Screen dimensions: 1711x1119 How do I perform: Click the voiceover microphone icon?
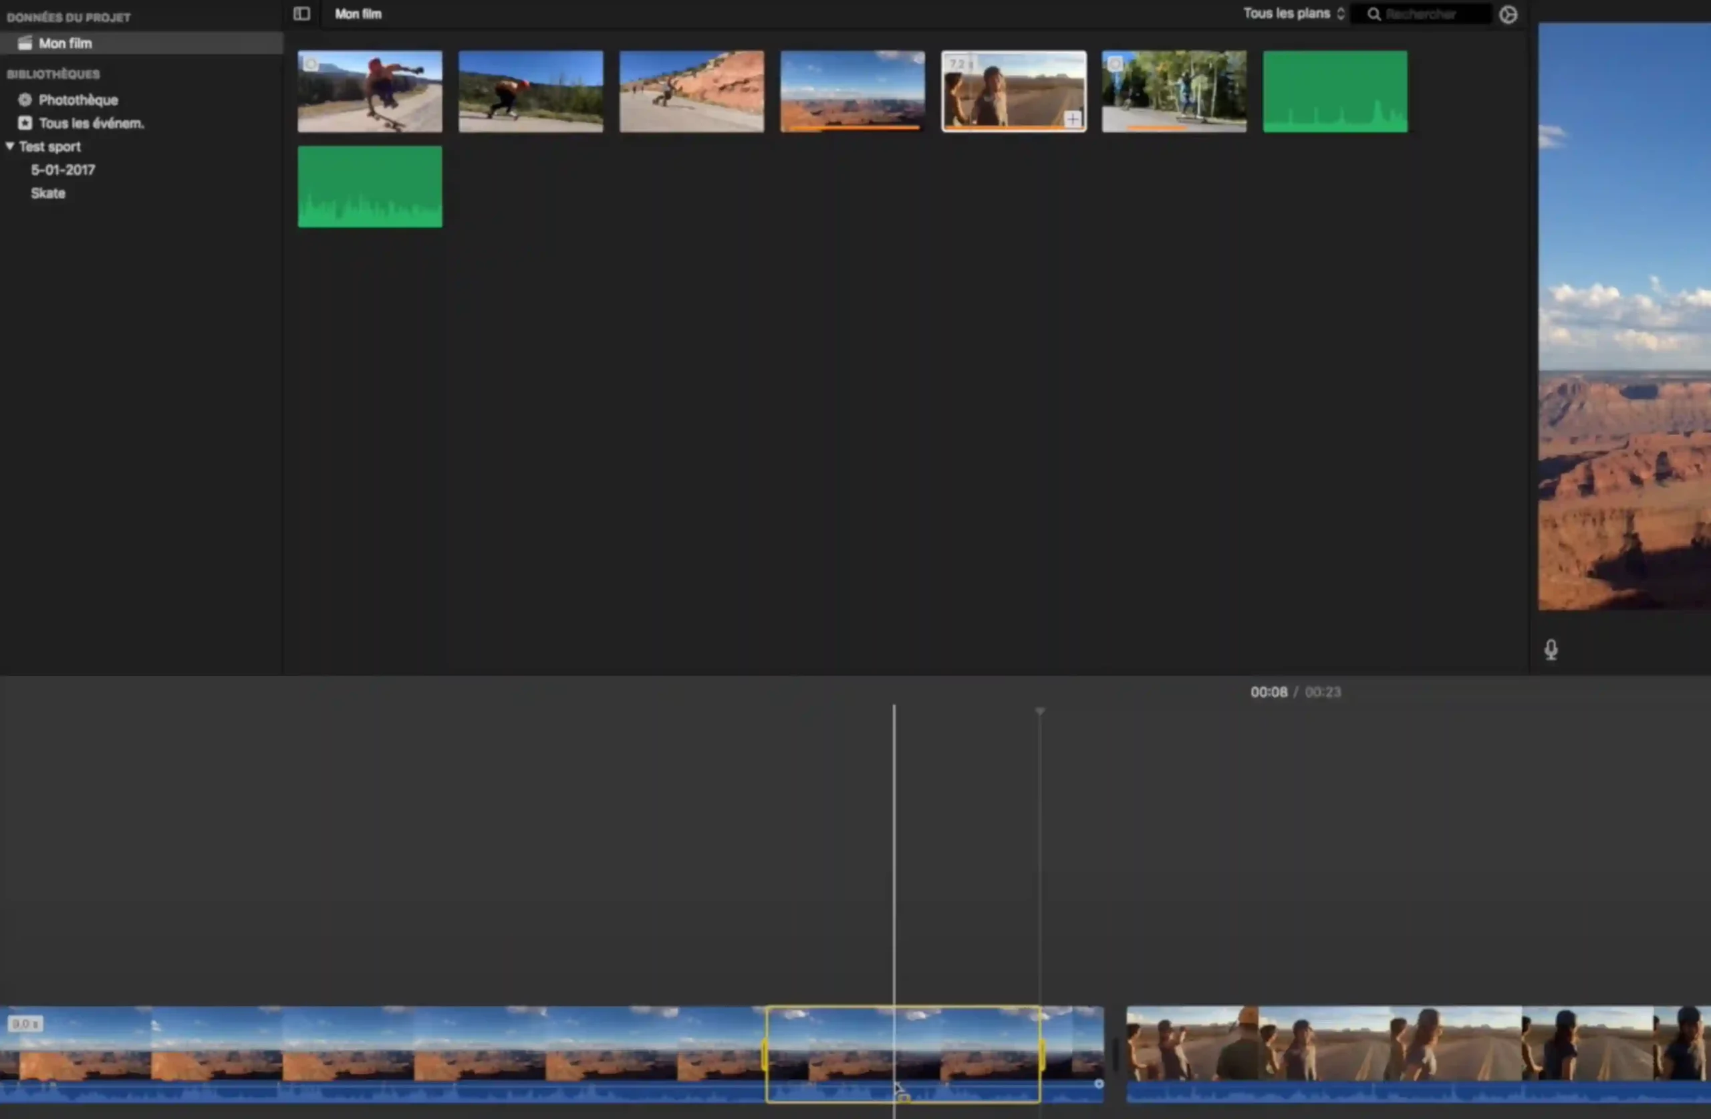(x=1551, y=649)
